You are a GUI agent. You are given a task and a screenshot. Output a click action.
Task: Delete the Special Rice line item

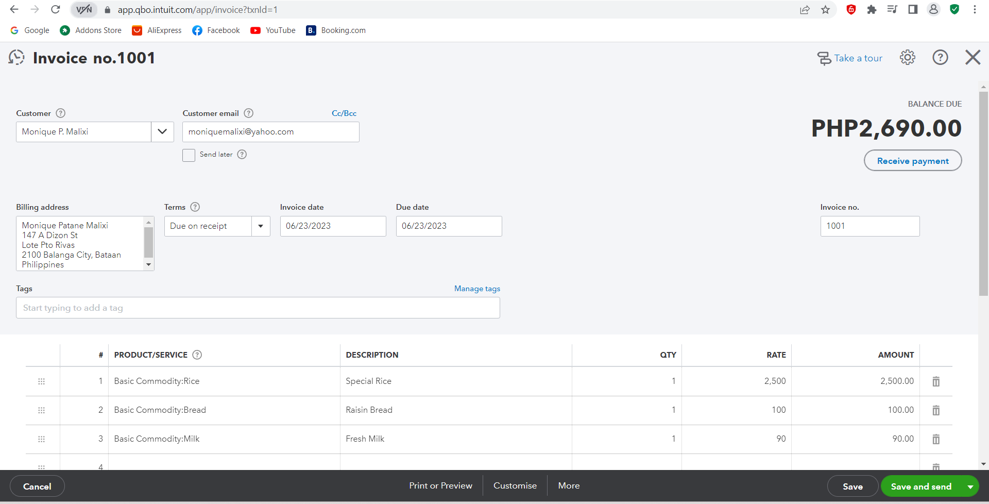point(936,381)
